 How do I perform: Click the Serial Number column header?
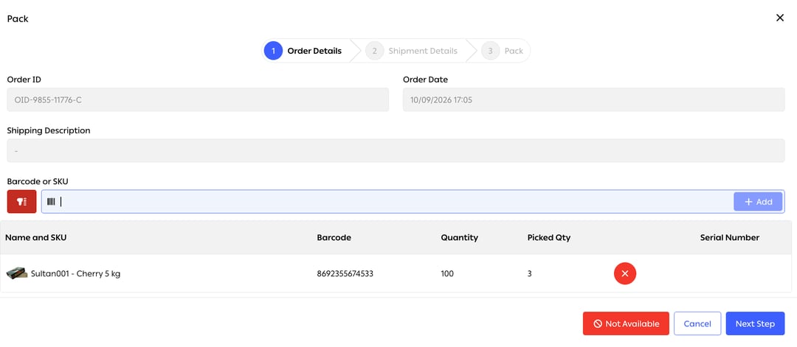(x=729, y=237)
